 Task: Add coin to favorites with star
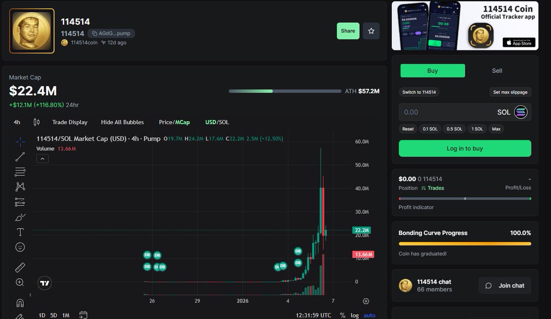pyautogui.click(x=371, y=31)
